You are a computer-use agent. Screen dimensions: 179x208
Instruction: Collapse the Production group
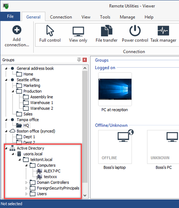point(13,91)
